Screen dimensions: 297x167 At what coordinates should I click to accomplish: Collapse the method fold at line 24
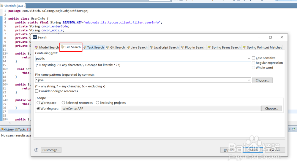7,100
